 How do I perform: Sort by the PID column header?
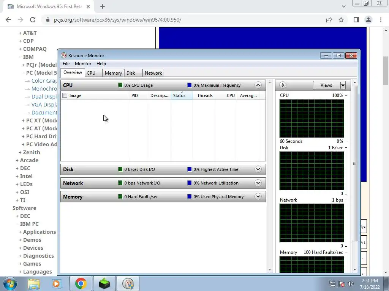(138, 95)
